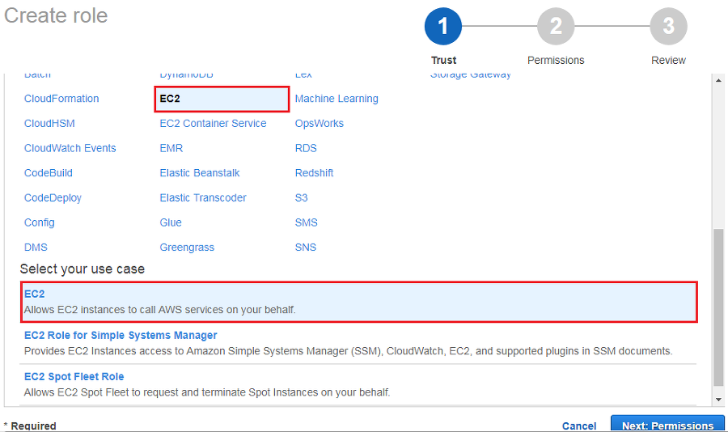Select the EC2 Spot Fleet Role use case
Screen dimensions: 728x432
click(74, 377)
